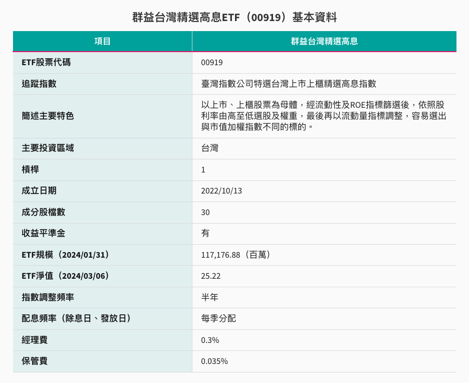469x383 pixels.
Task: Select the net value 25.22
Action: click(210, 276)
